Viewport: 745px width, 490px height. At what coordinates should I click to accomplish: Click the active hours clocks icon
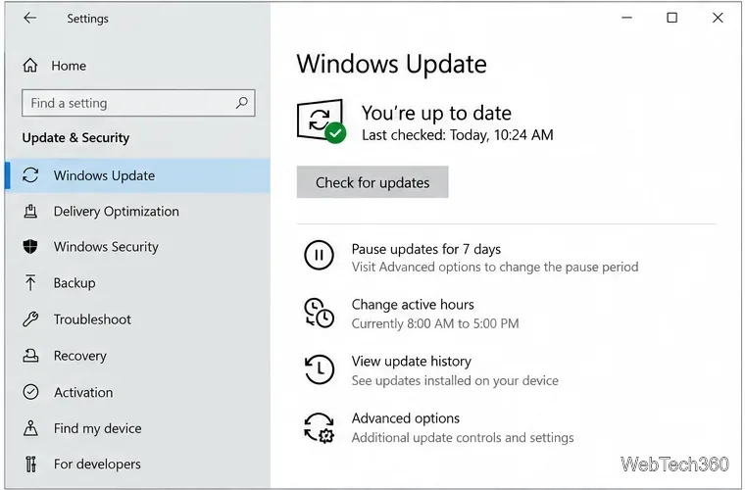click(319, 313)
